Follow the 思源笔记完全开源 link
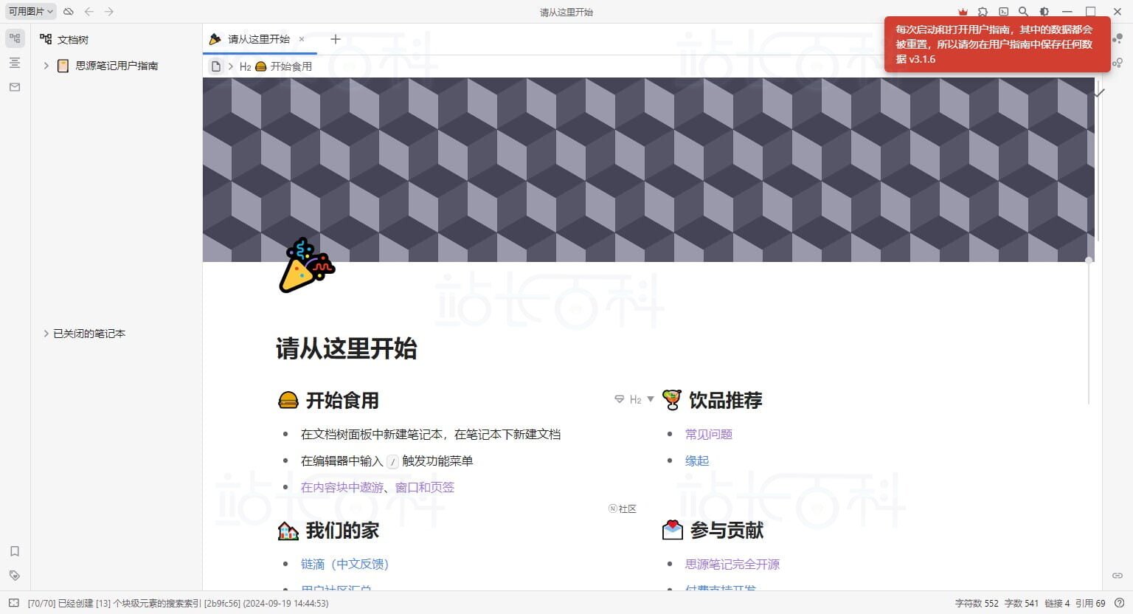The width and height of the screenshot is (1133, 614). [731, 564]
